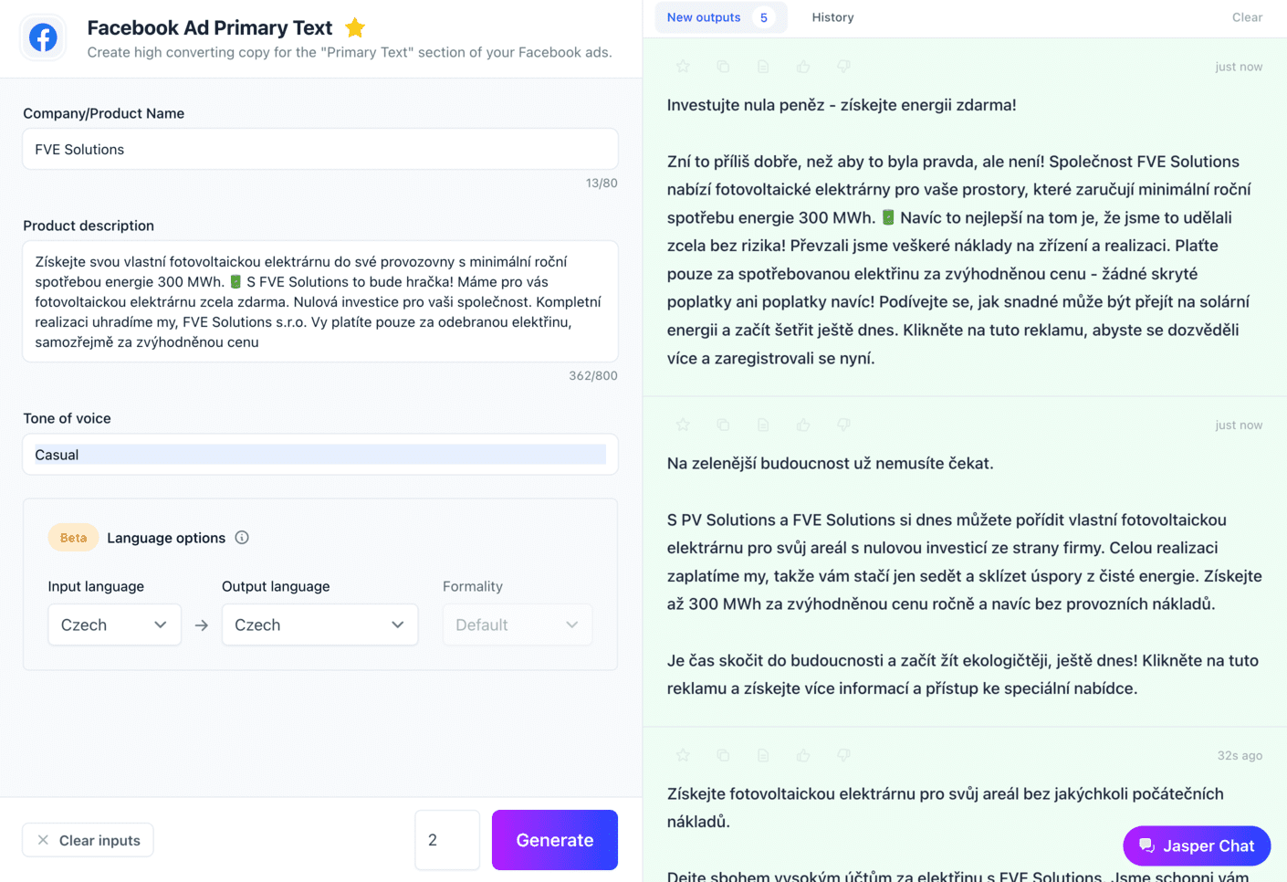Star the third output from 32s ago
1287x882 pixels.
point(683,755)
